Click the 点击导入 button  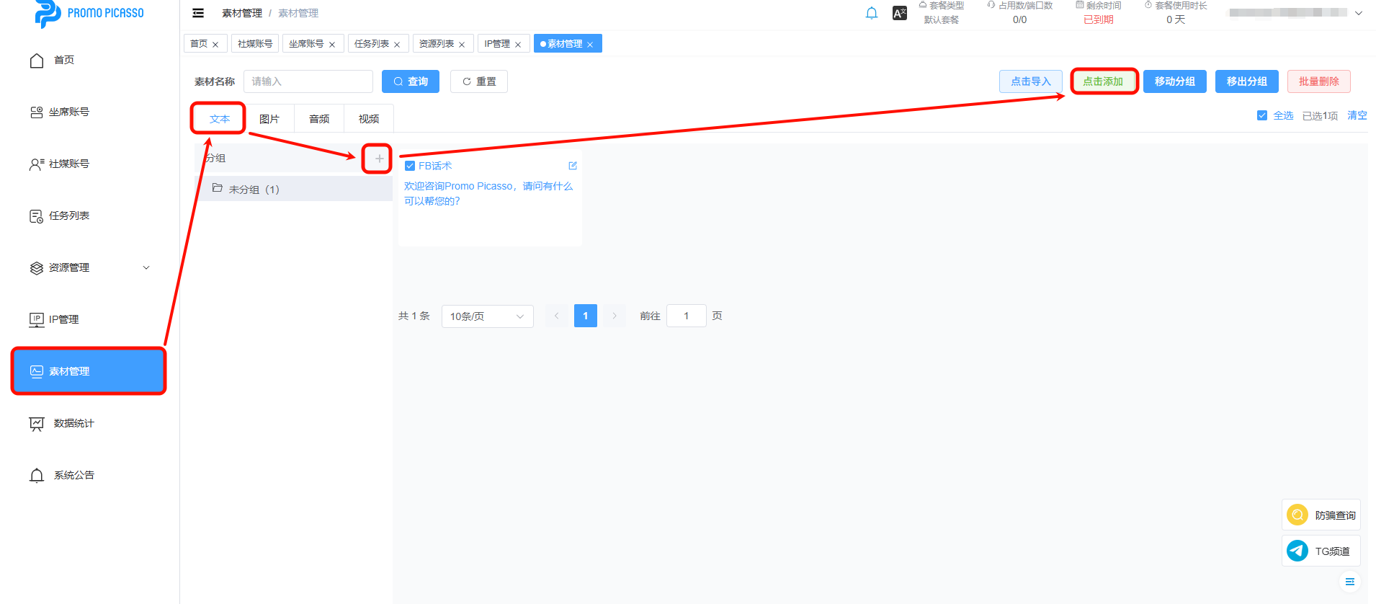pos(1030,81)
